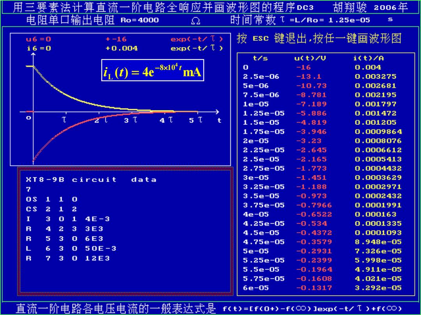Select the 'i6 =0' yellow label

click(39, 49)
